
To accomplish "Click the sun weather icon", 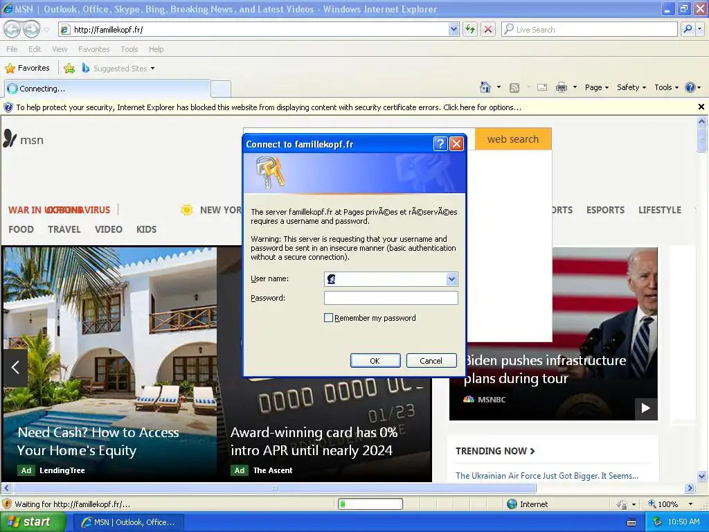I will coord(186,210).
